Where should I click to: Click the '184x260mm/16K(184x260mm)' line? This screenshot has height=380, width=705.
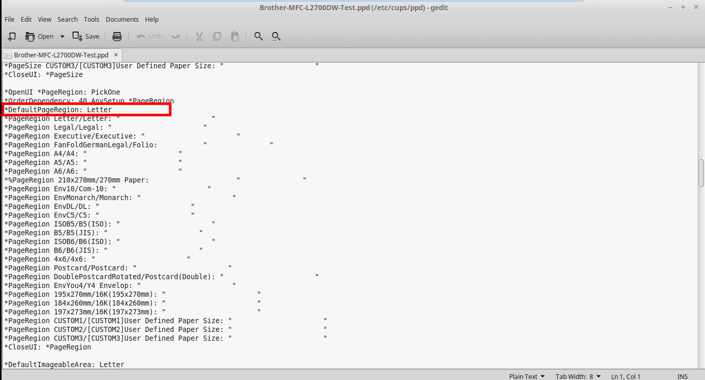(133, 303)
